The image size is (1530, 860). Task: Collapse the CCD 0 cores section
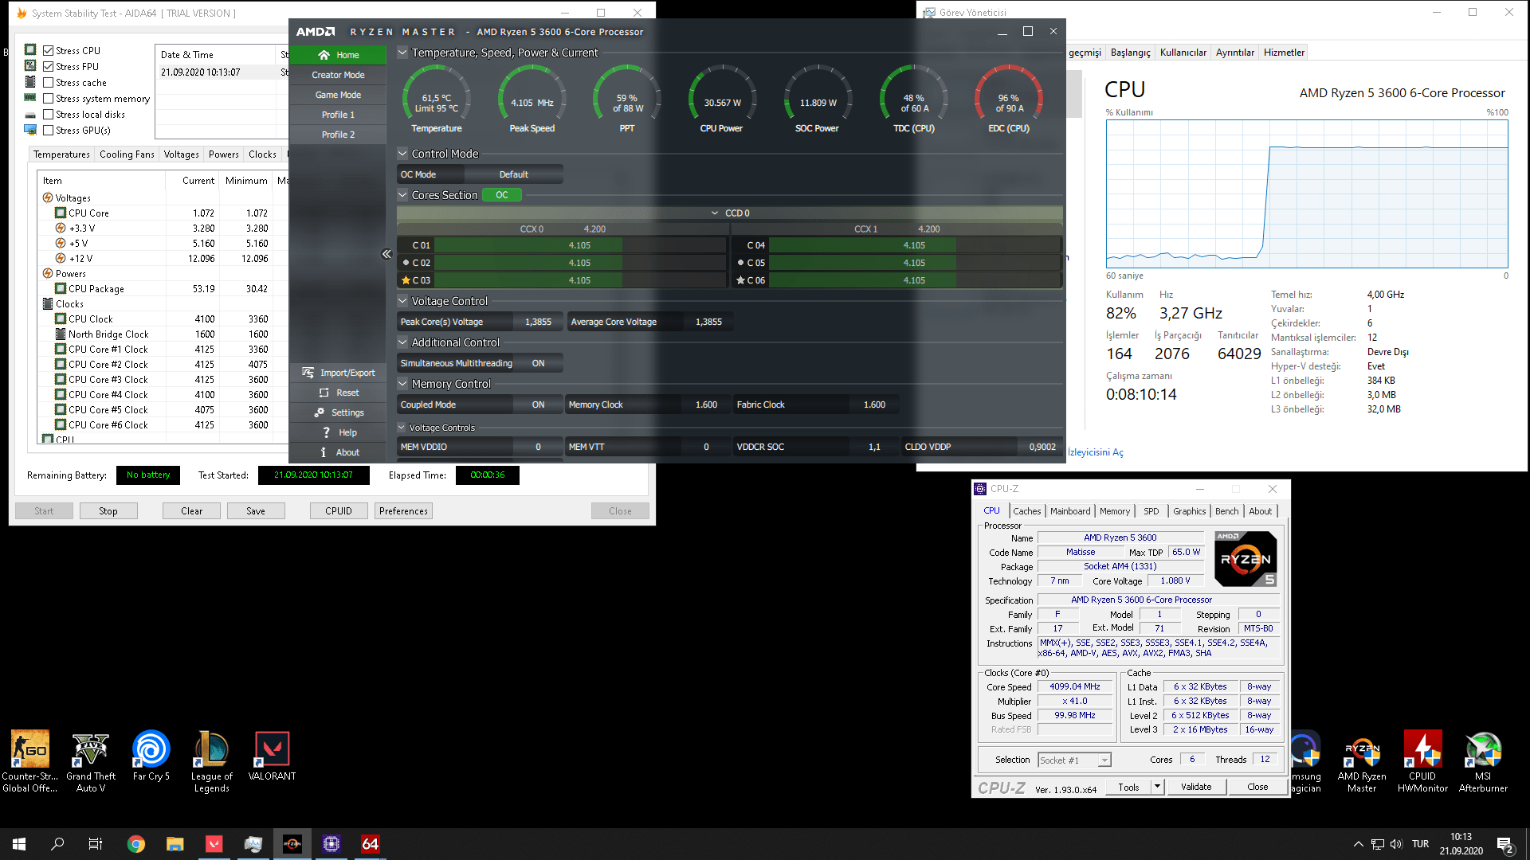tap(715, 213)
